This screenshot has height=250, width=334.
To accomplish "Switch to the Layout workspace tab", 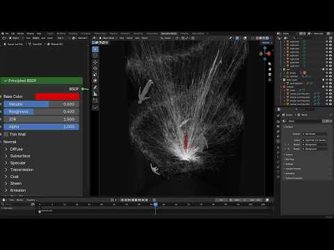I will pos(50,33).
